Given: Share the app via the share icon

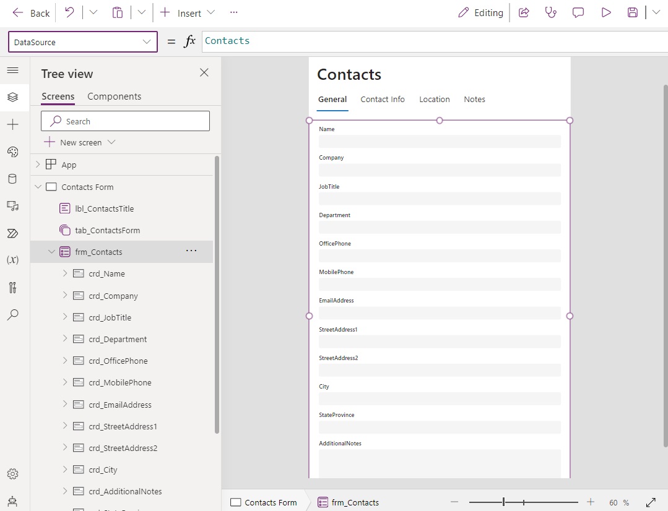Looking at the screenshot, I should coord(523,12).
